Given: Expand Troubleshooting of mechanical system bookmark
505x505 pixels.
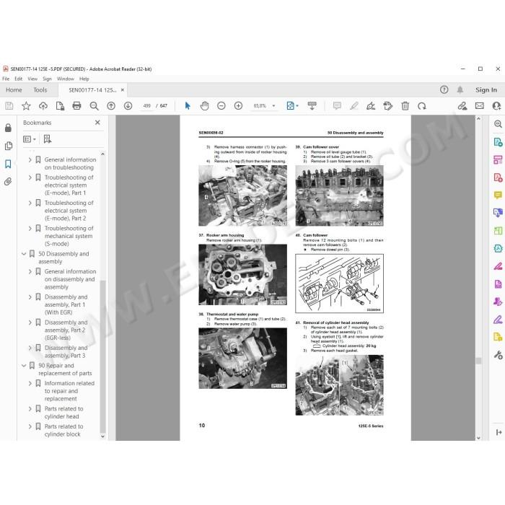Looking at the screenshot, I should [30, 229].
